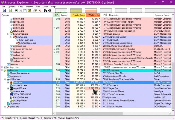Click the binoculars Find Handle icon
The image size is (175, 120).
45,11
